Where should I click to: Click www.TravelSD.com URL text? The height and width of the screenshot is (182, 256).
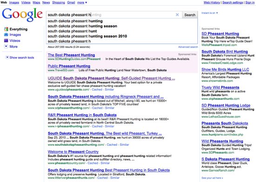point(61,70)
